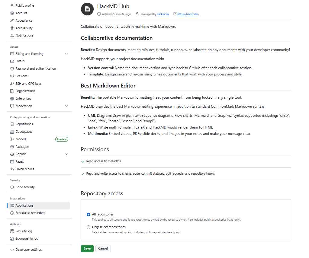The width and height of the screenshot is (309, 258).
Task: Click the Sponsorship log icon
Action: 12,238
